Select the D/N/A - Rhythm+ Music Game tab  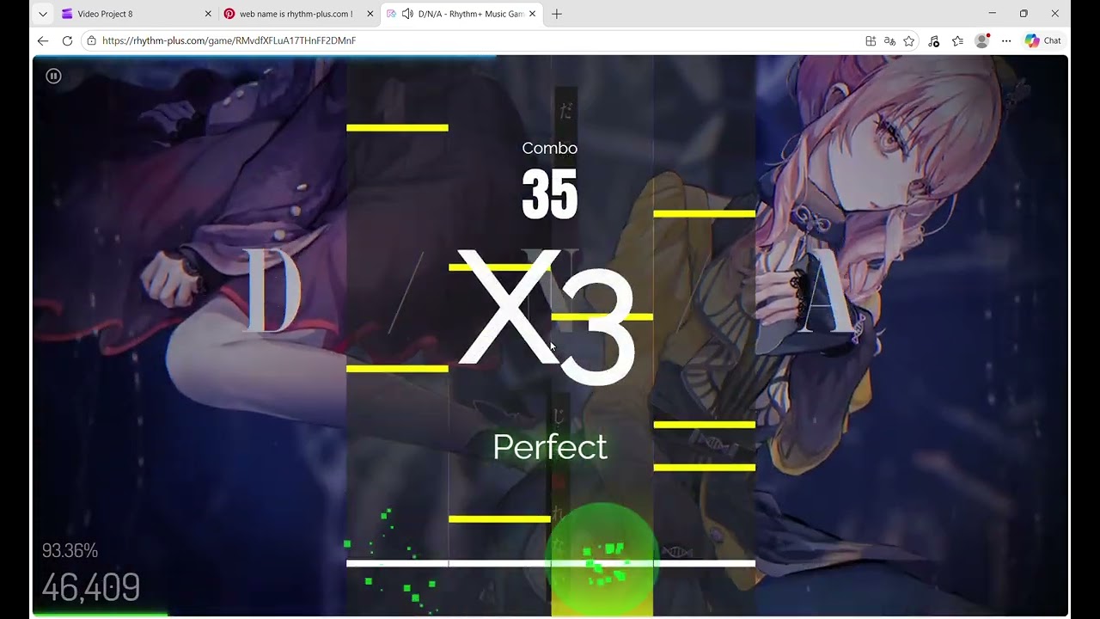tap(461, 14)
